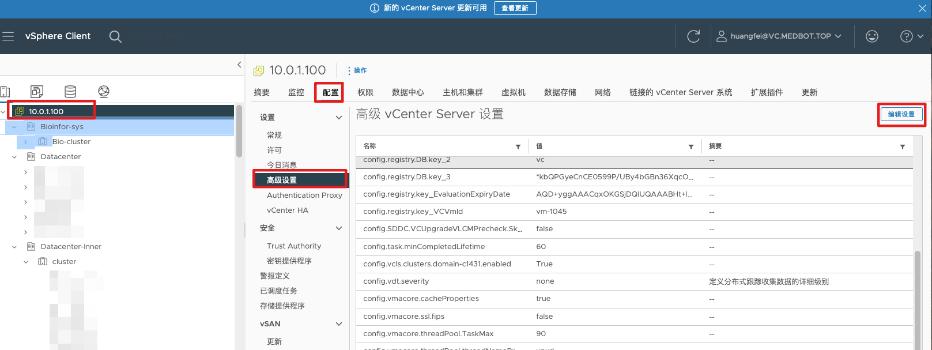Viewport: 932px width, 350px height.
Task: Open Authentication Proxy settings
Action: [x=304, y=195]
